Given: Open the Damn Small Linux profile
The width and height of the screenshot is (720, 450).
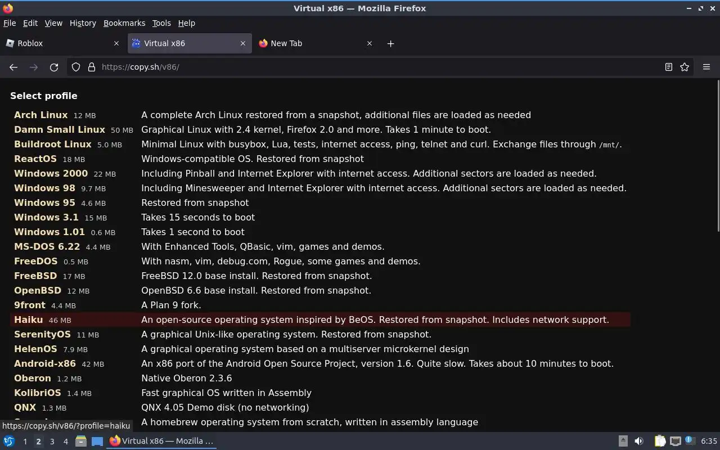Looking at the screenshot, I should click(60, 129).
